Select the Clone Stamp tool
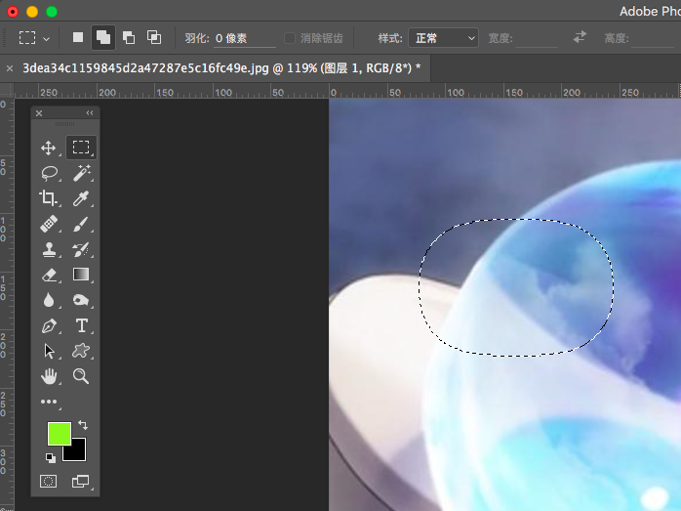The image size is (681, 511). click(x=48, y=249)
